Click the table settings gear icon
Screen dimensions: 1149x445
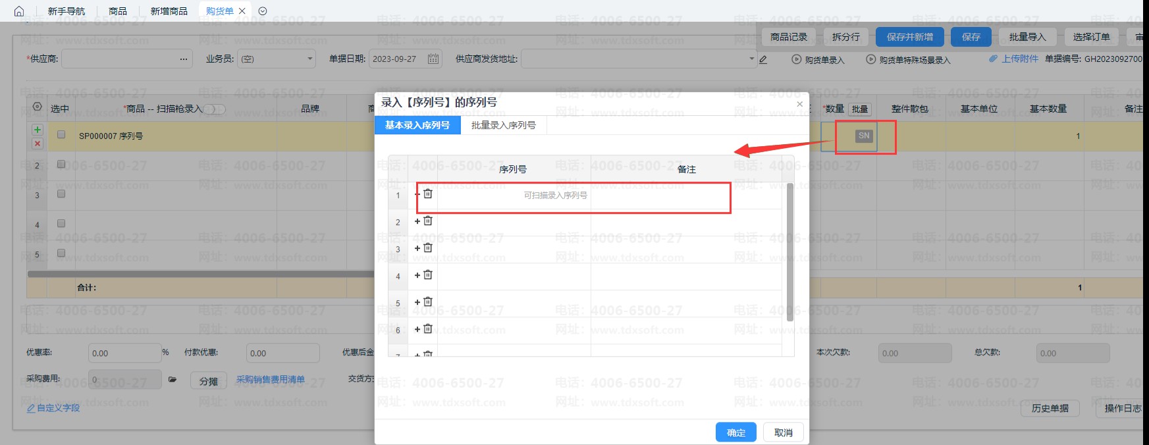(x=38, y=107)
